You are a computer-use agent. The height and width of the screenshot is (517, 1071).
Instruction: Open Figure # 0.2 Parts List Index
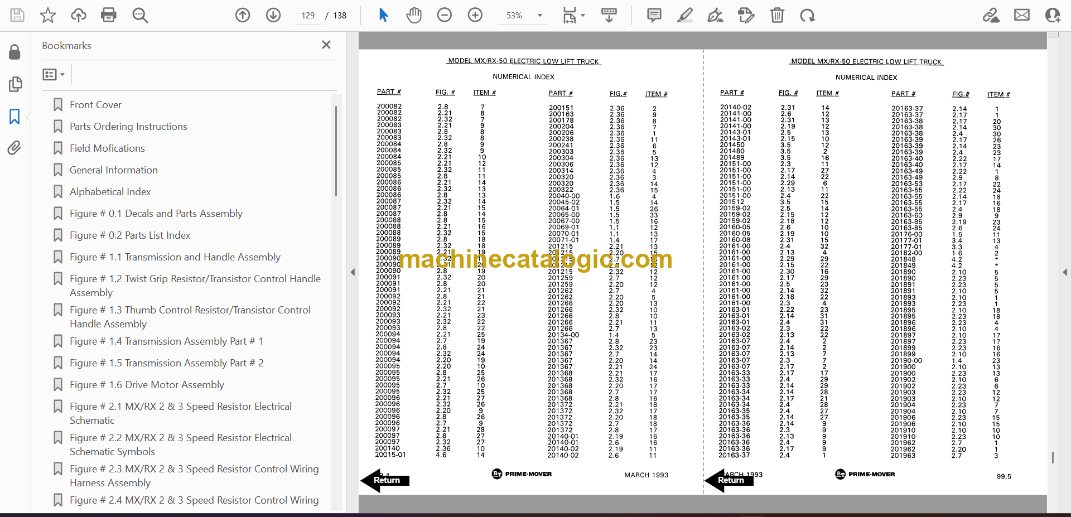coord(130,235)
